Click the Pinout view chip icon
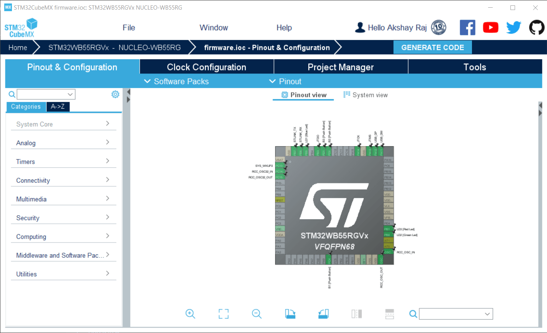Viewport: 547px width, 333px height. tap(284, 95)
